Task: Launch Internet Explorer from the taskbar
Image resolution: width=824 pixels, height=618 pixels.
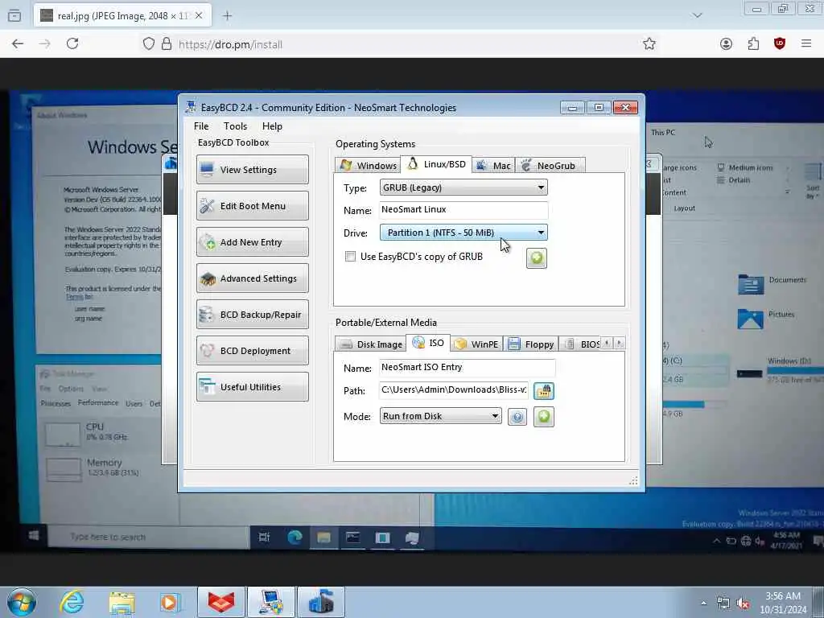Action: pyautogui.click(x=72, y=602)
